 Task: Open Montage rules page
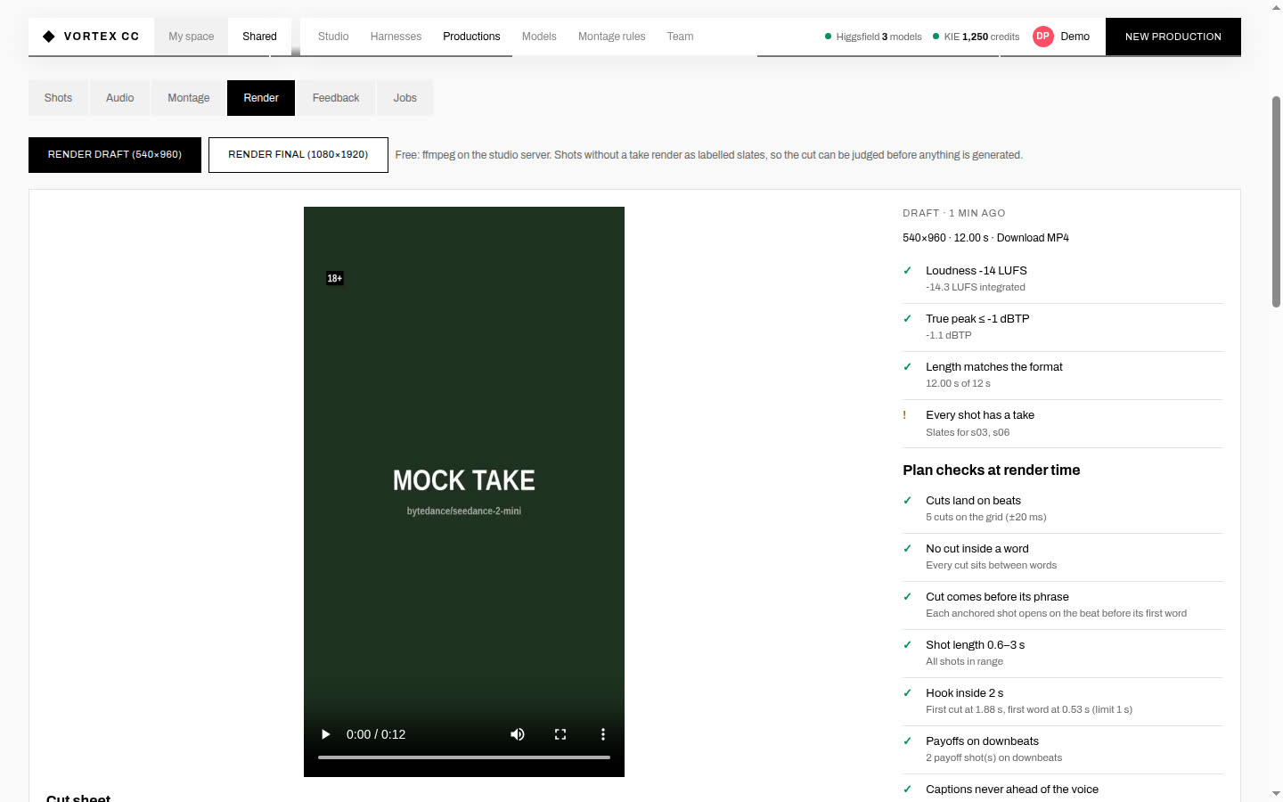point(611,37)
